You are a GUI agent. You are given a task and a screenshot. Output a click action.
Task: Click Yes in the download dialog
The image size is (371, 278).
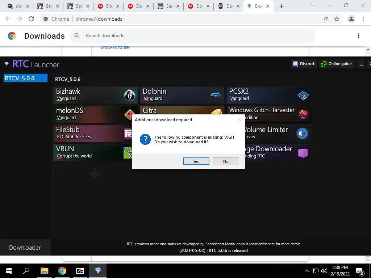click(196, 161)
